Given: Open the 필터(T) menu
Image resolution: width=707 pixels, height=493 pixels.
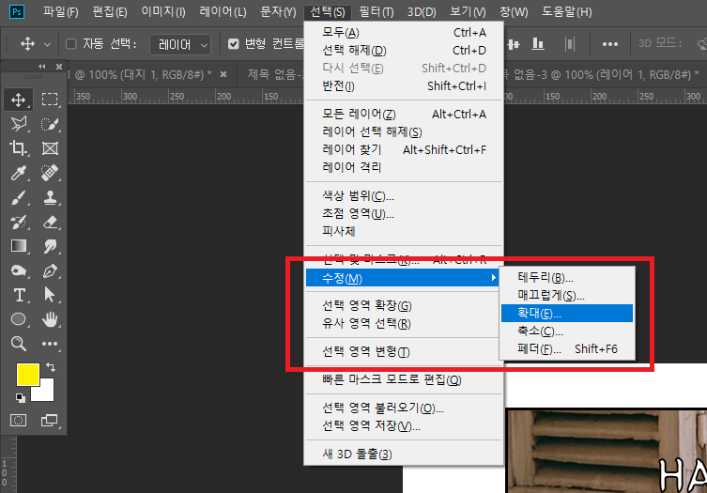Looking at the screenshot, I should (376, 12).
